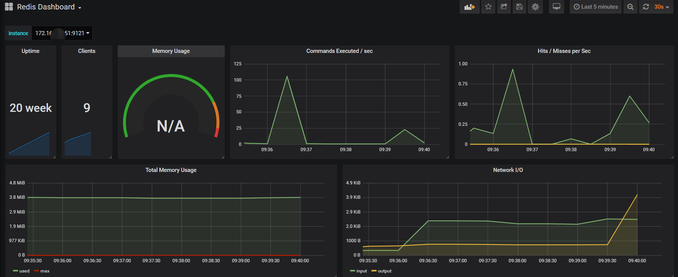Click the instance variable label
Screen dimensions: 678x277
(18, 33)
